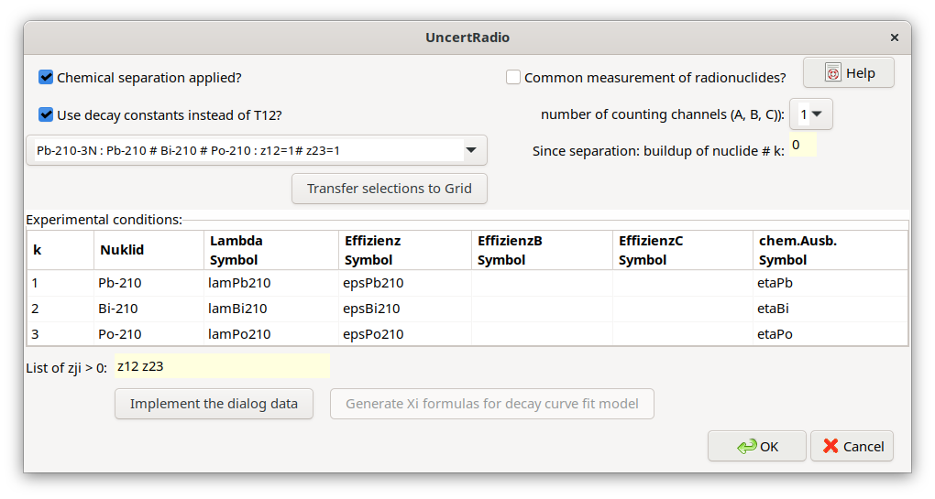This screenshot has width=935, height=499.
Task: Click the k value 3 cell
Action: (60, 334)
